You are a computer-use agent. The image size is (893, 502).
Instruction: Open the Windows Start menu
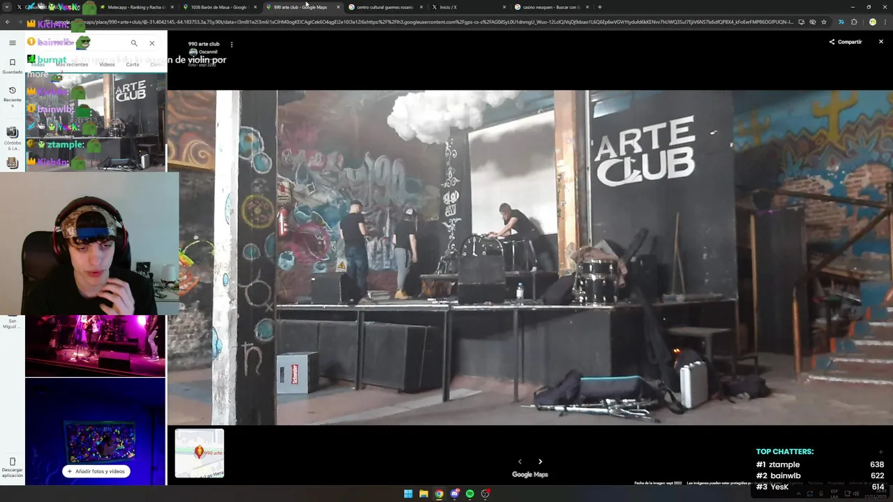408,494
